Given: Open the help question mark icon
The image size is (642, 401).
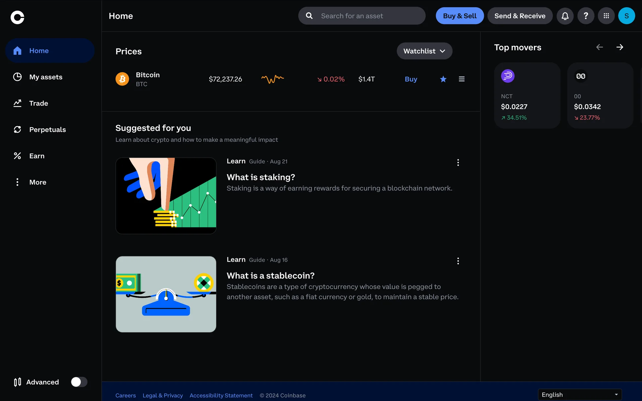Looking at the screenshot, I should pos(585,16).
